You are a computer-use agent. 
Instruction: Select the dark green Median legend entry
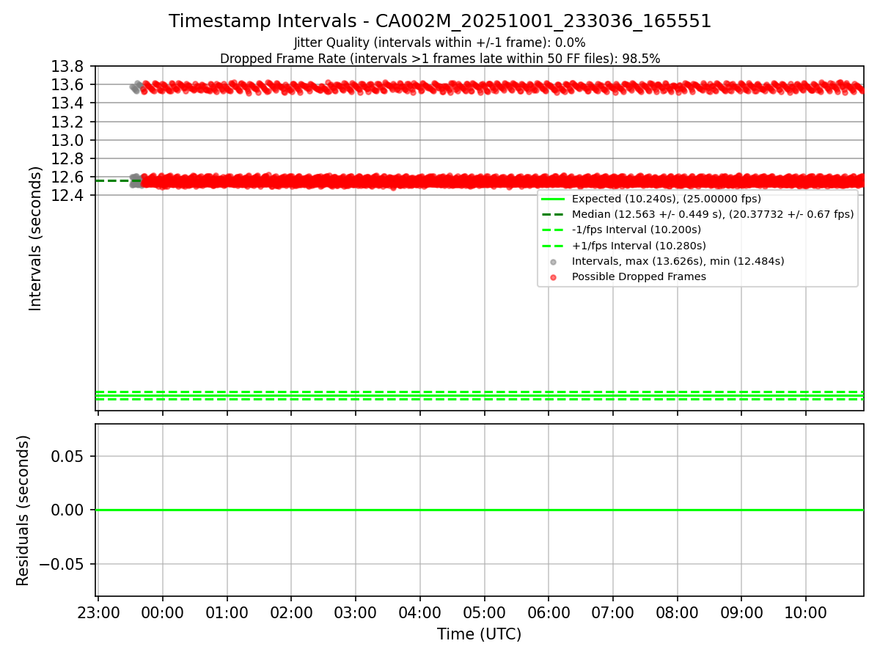[697, 214]
